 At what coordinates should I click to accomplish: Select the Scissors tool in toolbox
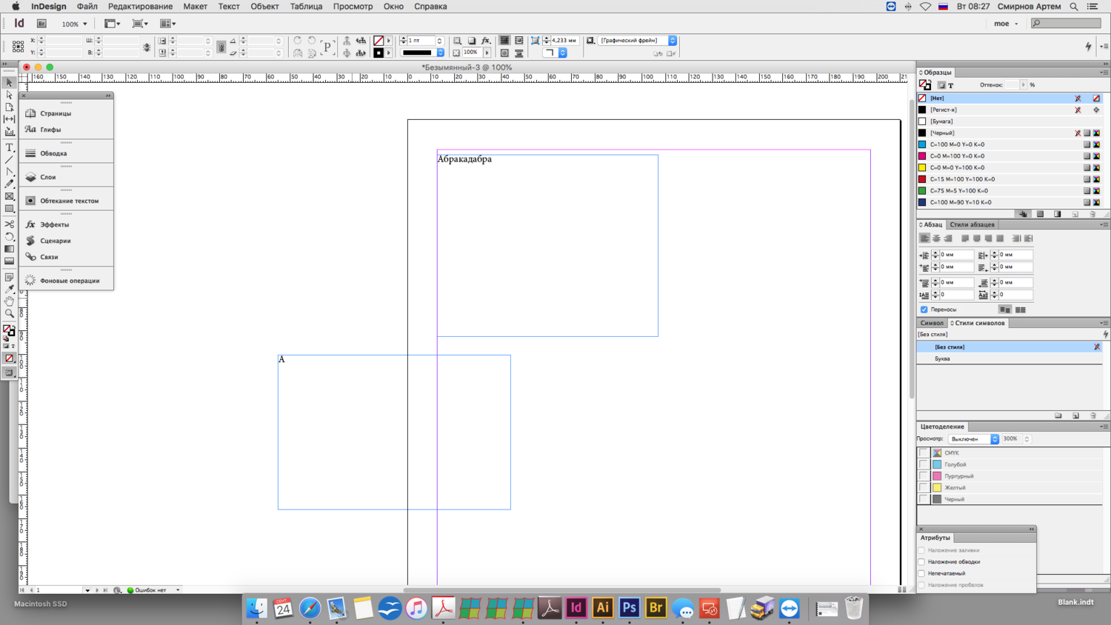[x=10, y=224]
